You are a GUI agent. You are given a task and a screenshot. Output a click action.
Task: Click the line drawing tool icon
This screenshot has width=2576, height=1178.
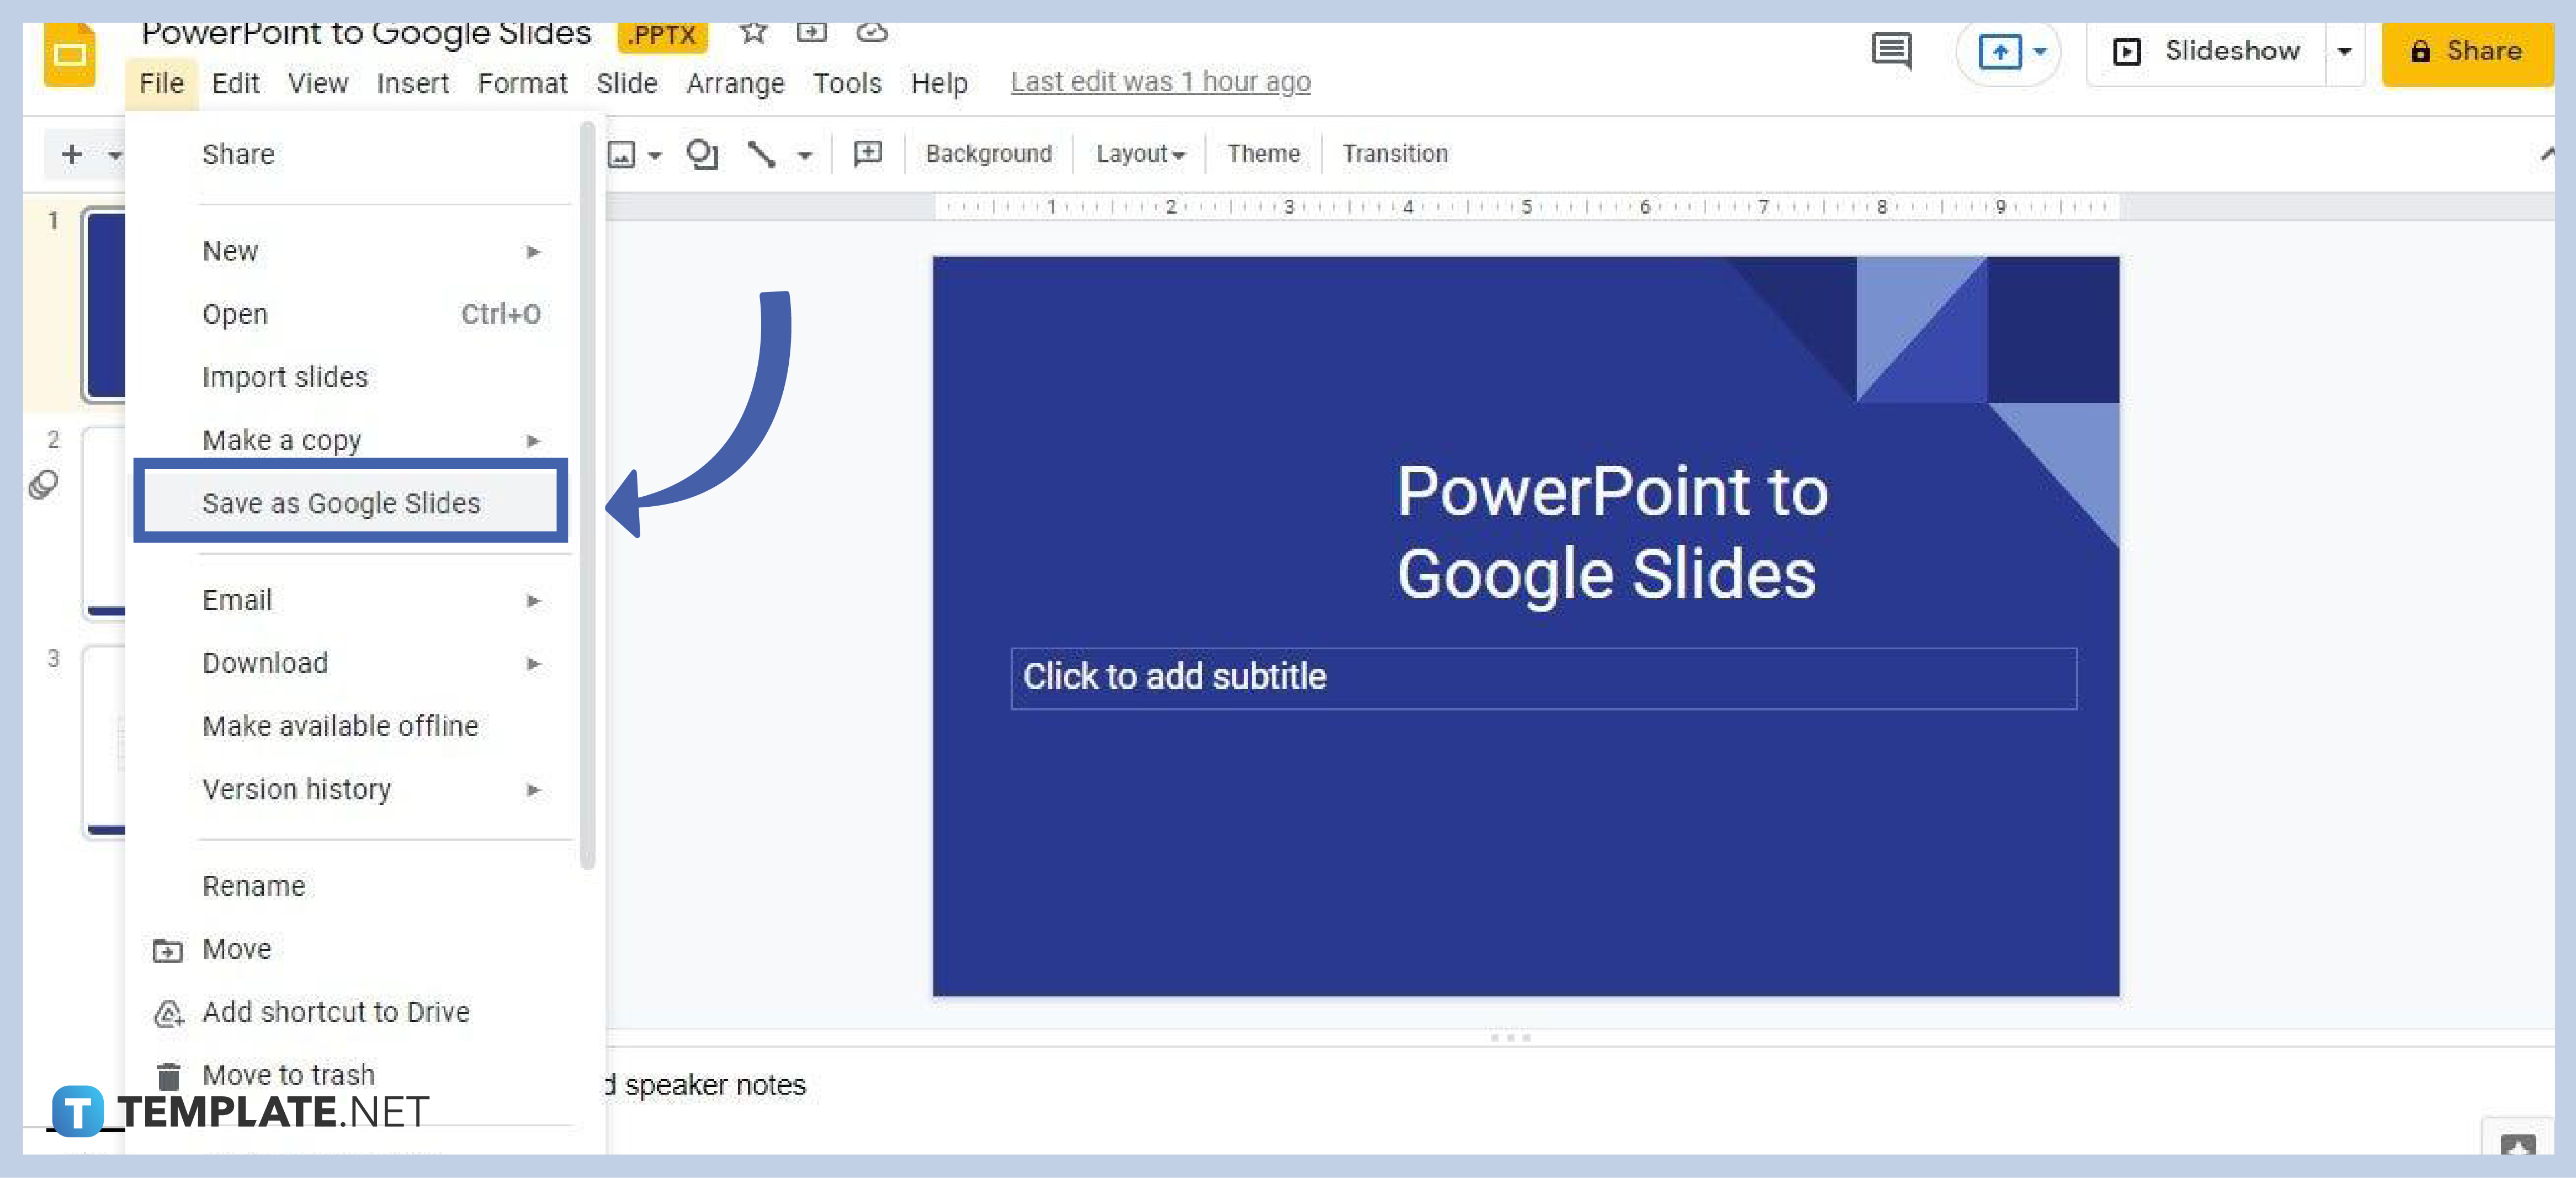766,153
